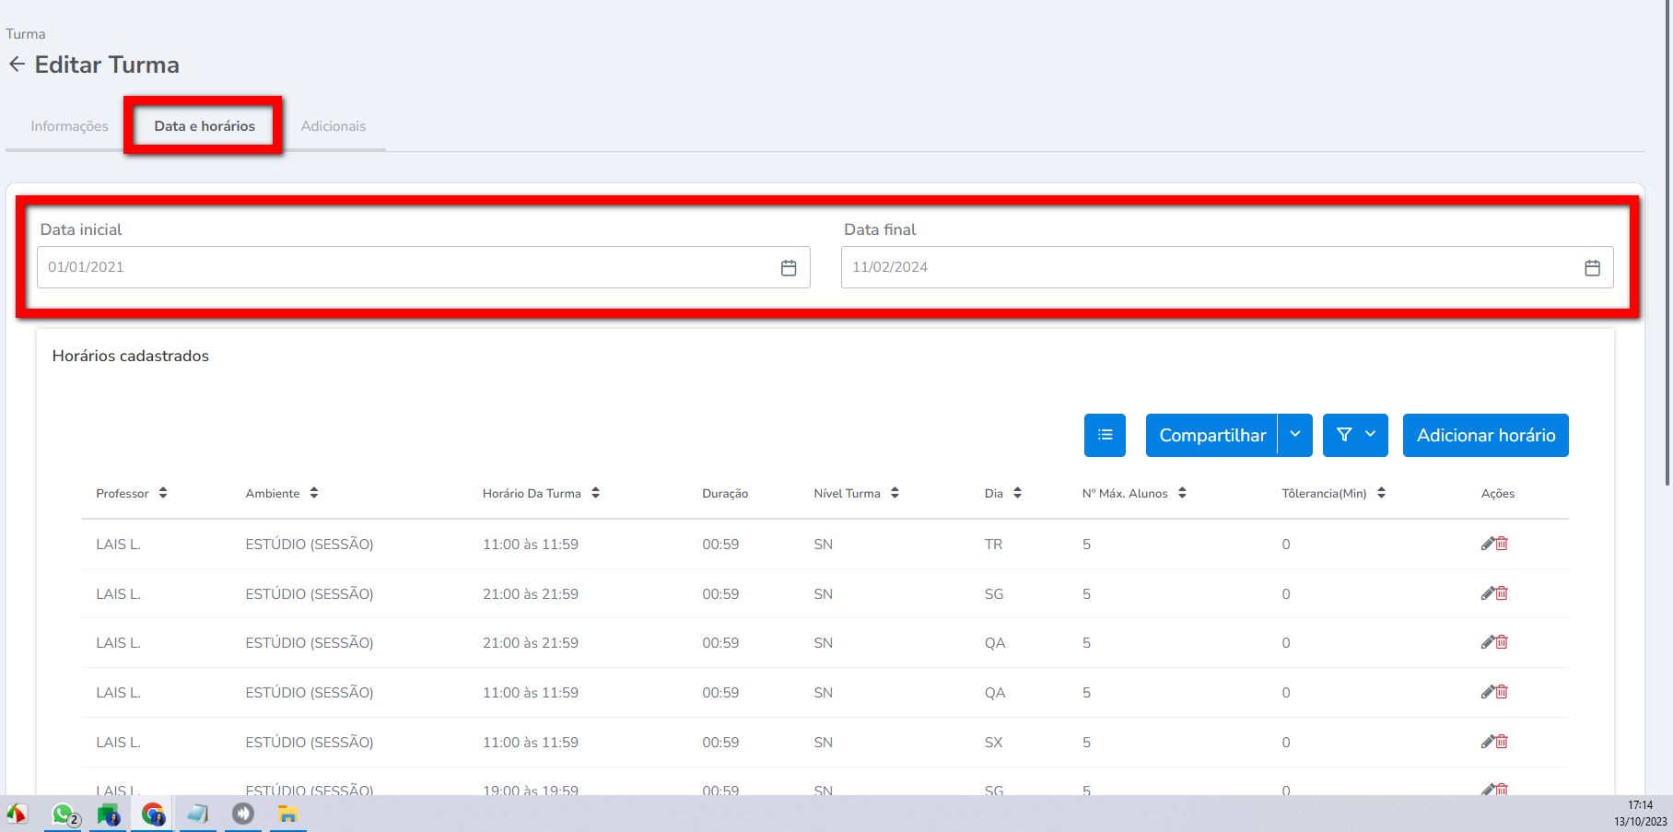
Task: Delete the QA 21:00 schedule row
Action: [x=1503, y=642]
